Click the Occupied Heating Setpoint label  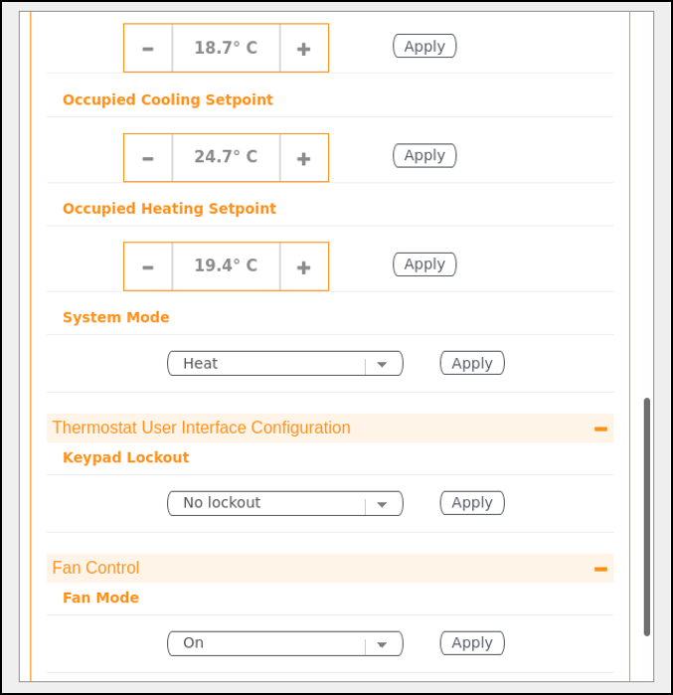(x=169, y=209)
